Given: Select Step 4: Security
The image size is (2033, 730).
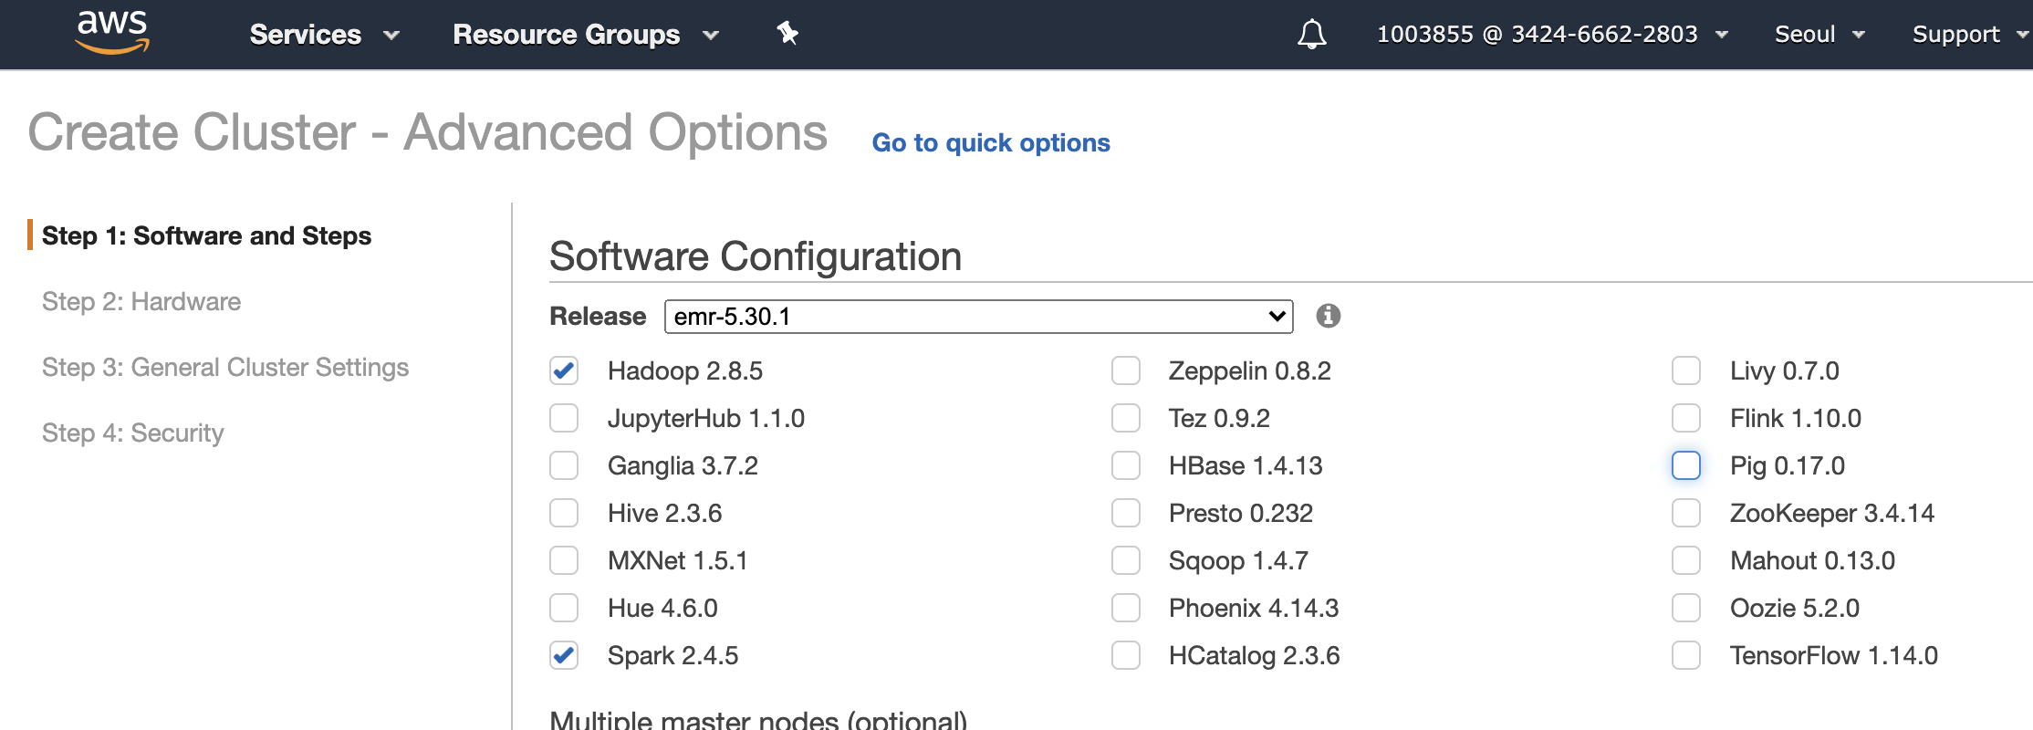Looking at the screenshot, I should 133,433.
